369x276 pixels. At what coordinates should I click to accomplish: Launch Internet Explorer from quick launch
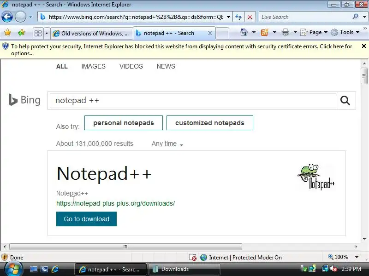[55, 269]
